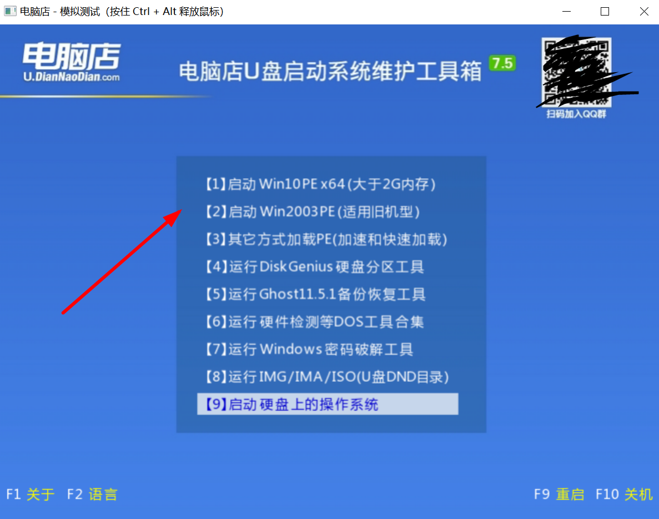Screen dimensions: 659x519
Task: Open F1 关于 about info
Action: [31, 494]
